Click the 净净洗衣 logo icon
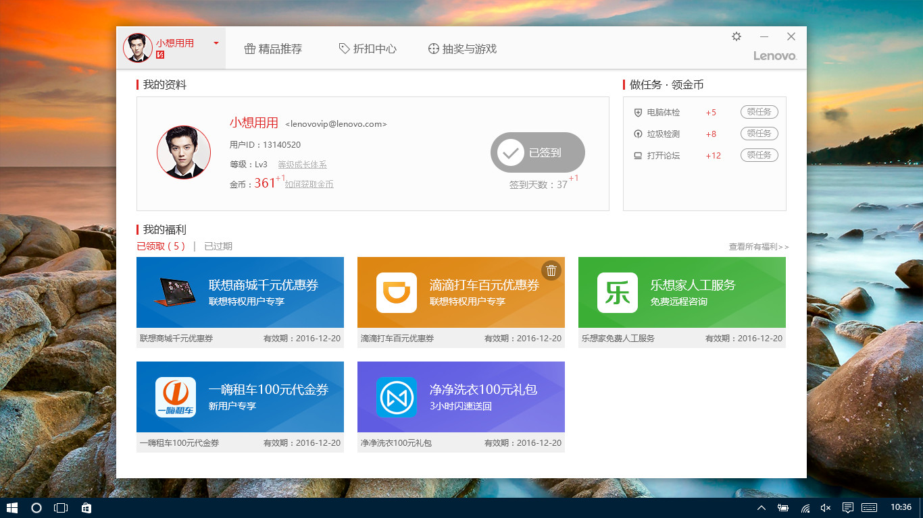The width and height of the screenshot is (923, 518). [x=397, y=397]
